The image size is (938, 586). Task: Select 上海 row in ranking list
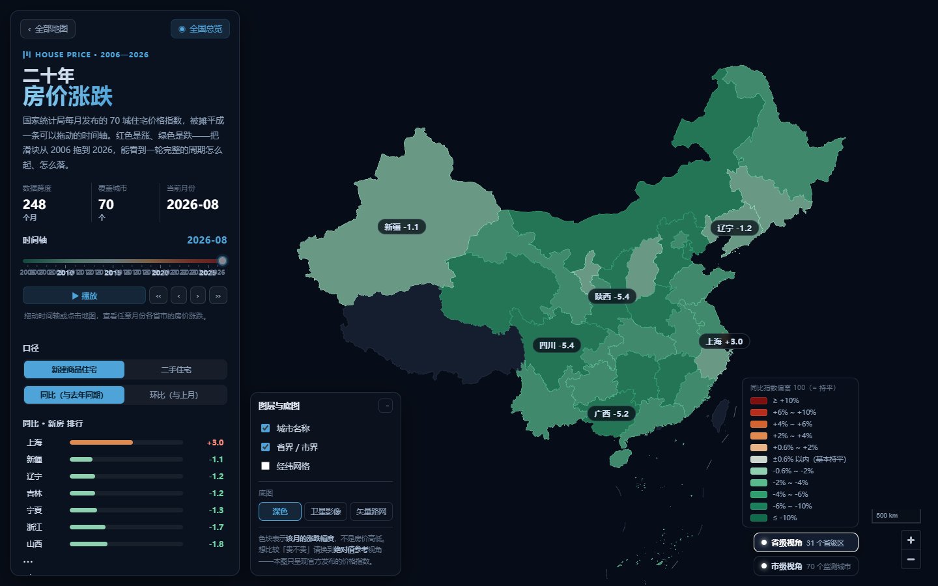[x=124, y=442]
